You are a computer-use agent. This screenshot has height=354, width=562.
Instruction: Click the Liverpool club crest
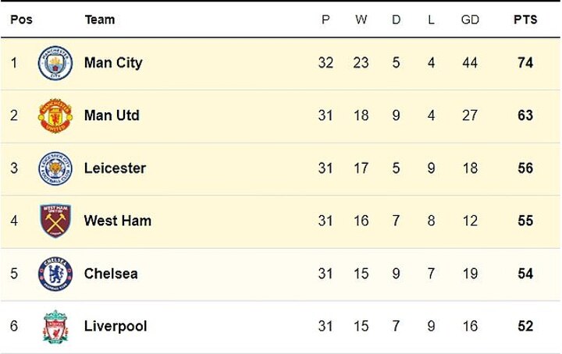[x=55, y=327]
